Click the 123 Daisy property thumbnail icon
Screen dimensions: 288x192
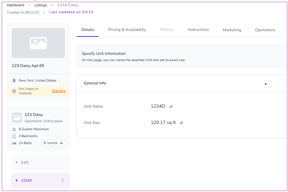coord(17,117)
